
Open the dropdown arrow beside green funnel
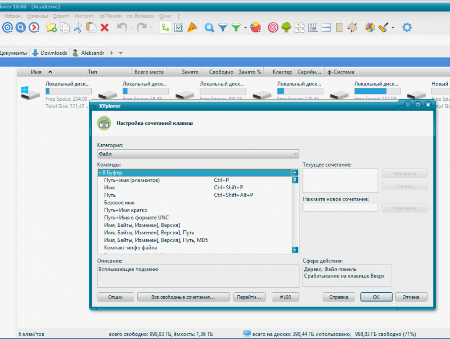point(245,28)
